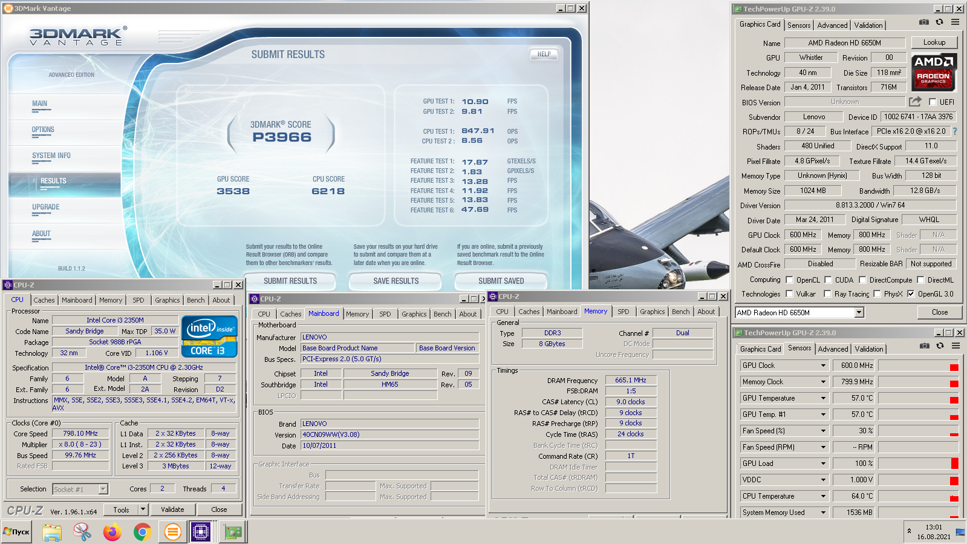Show hidden system tray icons
The height and width of the screenshot is (544, 967).
click(x=909, y=531)
